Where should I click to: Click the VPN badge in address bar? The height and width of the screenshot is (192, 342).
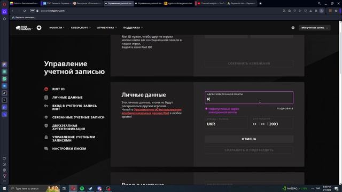33,11
